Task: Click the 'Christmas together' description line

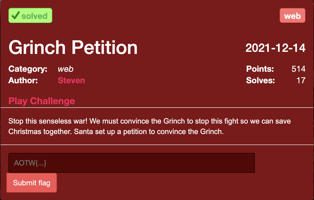Action: (116, 131)
